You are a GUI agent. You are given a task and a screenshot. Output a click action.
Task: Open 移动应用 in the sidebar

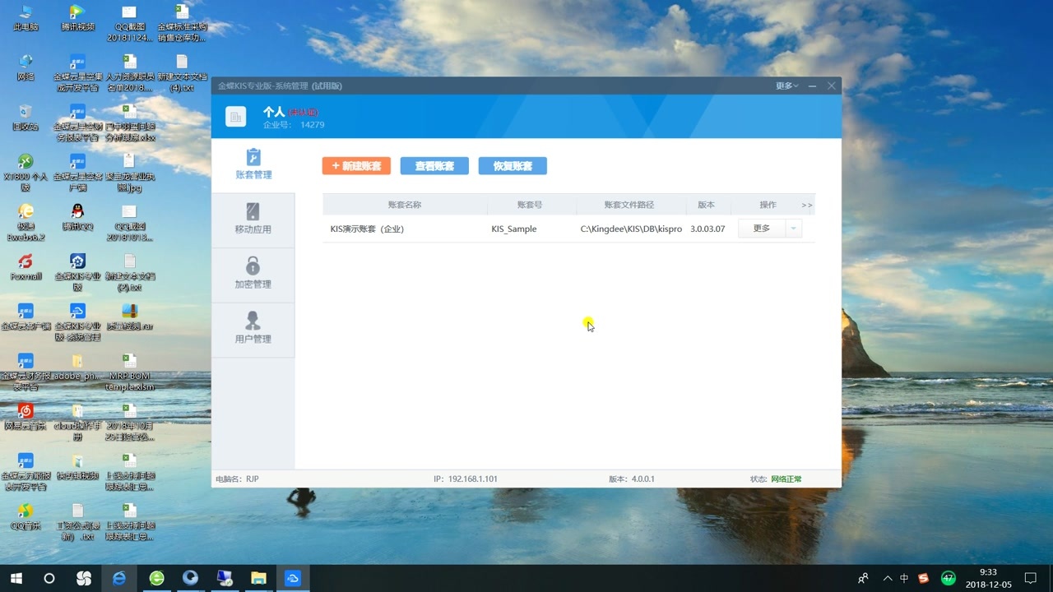[253, 220]
